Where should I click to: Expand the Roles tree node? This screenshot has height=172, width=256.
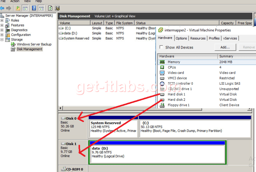tap(2, 20)
